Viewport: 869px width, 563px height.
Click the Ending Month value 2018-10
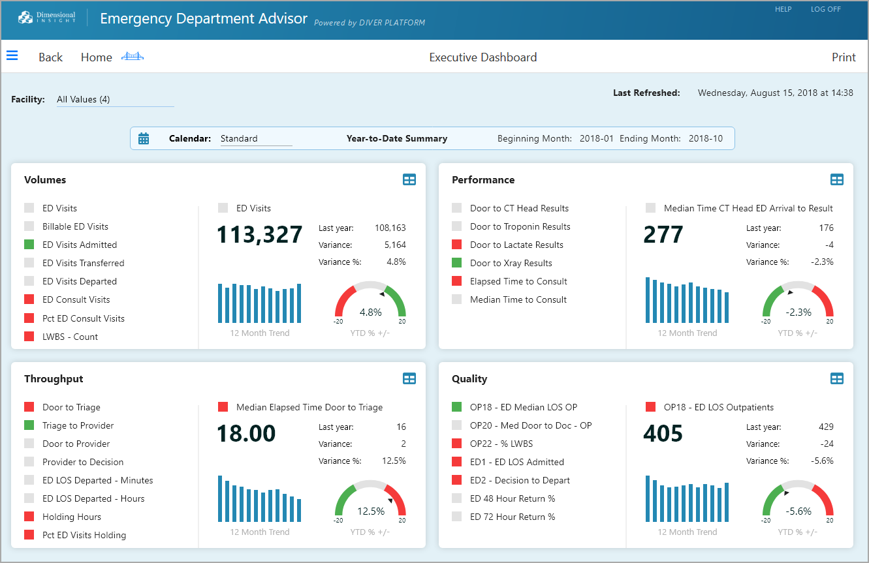tap(706, 138)
